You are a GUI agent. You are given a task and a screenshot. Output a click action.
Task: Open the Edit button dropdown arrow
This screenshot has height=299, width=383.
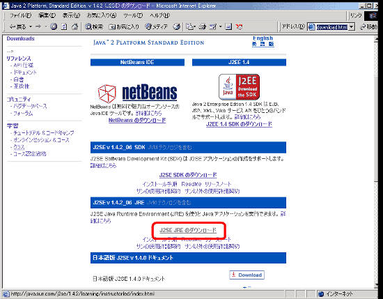220,26
